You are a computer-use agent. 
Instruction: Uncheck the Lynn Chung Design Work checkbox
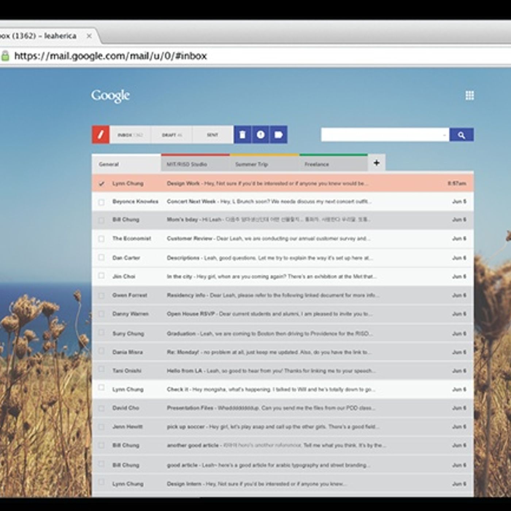pos(101,184)
